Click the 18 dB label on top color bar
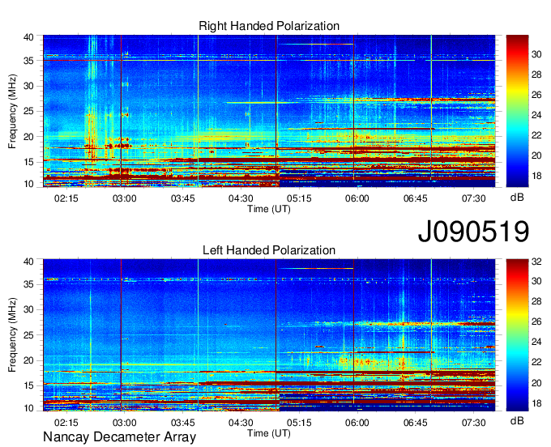 536,176
